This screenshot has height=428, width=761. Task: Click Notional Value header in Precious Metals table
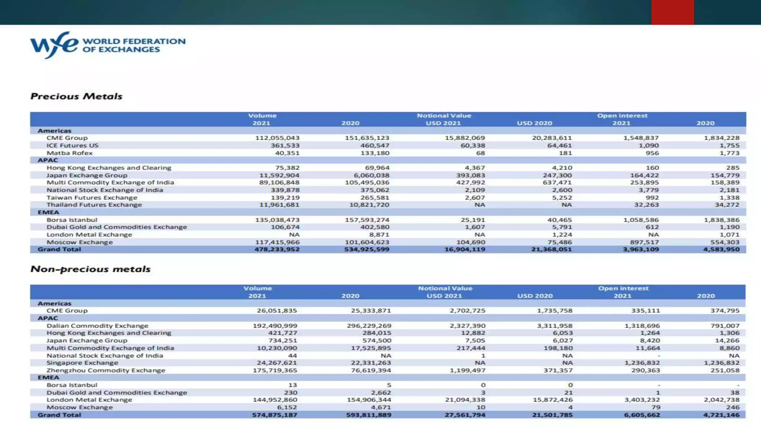(x=444, y=116)
